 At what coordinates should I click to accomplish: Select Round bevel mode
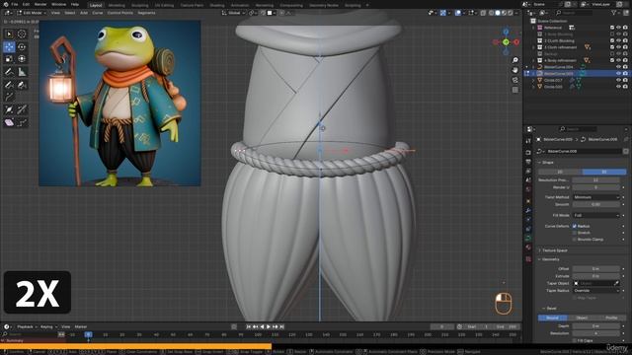[553, 318]
